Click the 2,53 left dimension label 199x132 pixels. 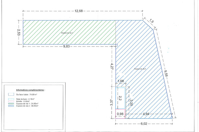[x=19, y=32]
